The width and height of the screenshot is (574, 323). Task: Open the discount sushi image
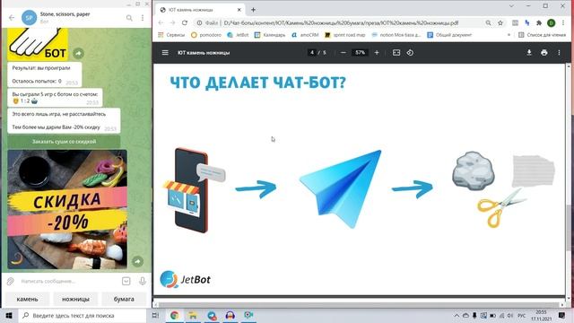[x=67, y=209]
